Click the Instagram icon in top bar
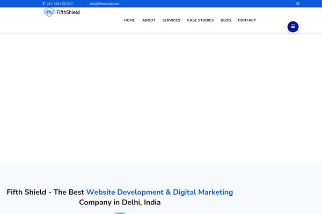Image resolution: width=322 pixels, height=214 pixels. tap(298, 4)
